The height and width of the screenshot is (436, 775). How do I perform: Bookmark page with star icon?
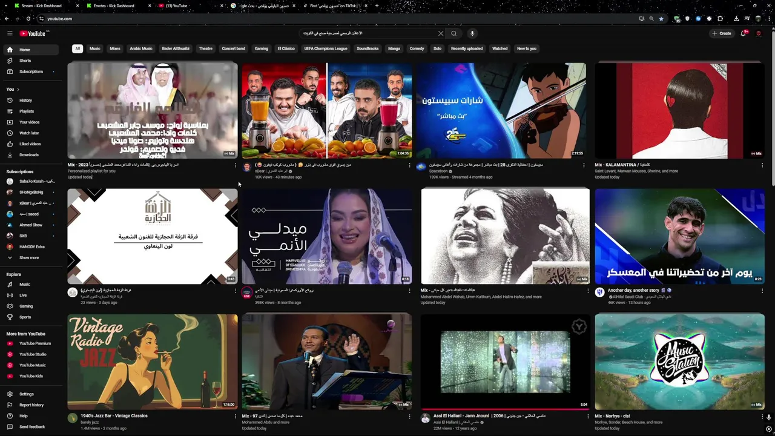tap(661, 19)
